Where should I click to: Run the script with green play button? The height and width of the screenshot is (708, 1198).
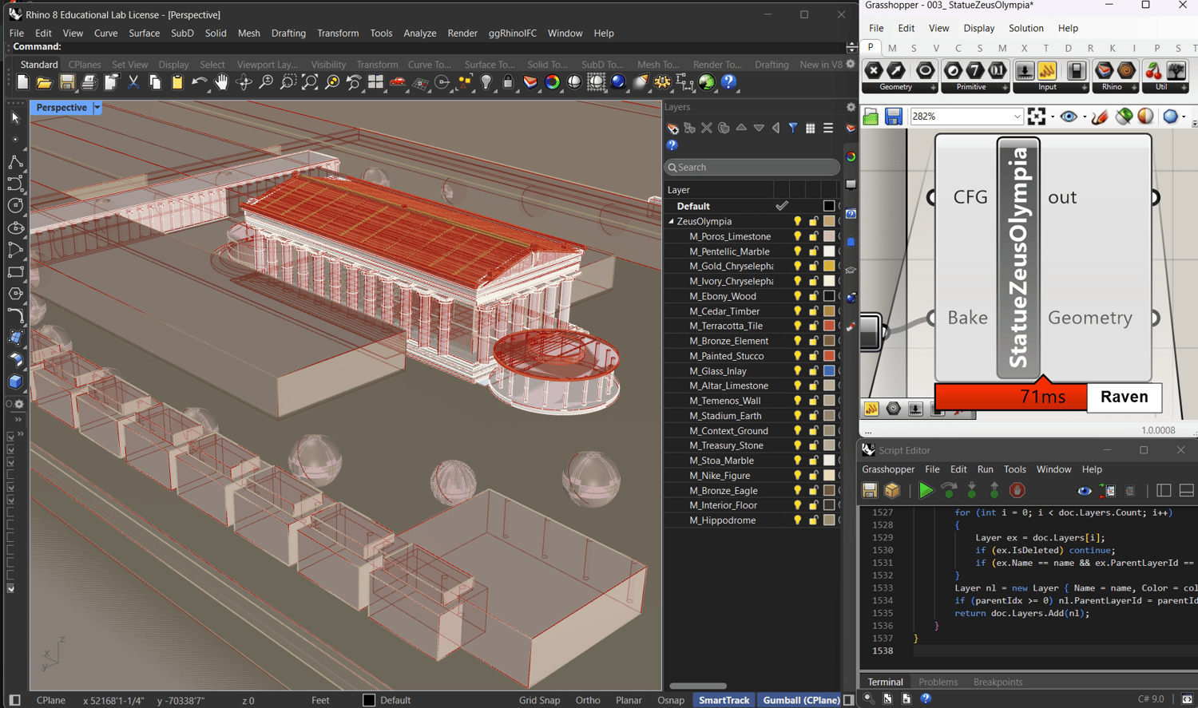coord(926,491)
